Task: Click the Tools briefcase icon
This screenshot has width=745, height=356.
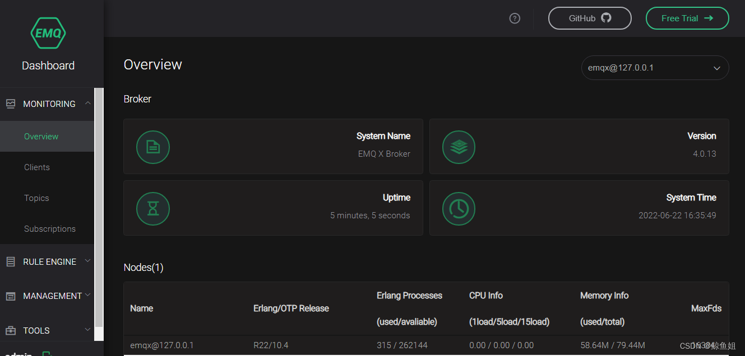Action: click(11, 330)
